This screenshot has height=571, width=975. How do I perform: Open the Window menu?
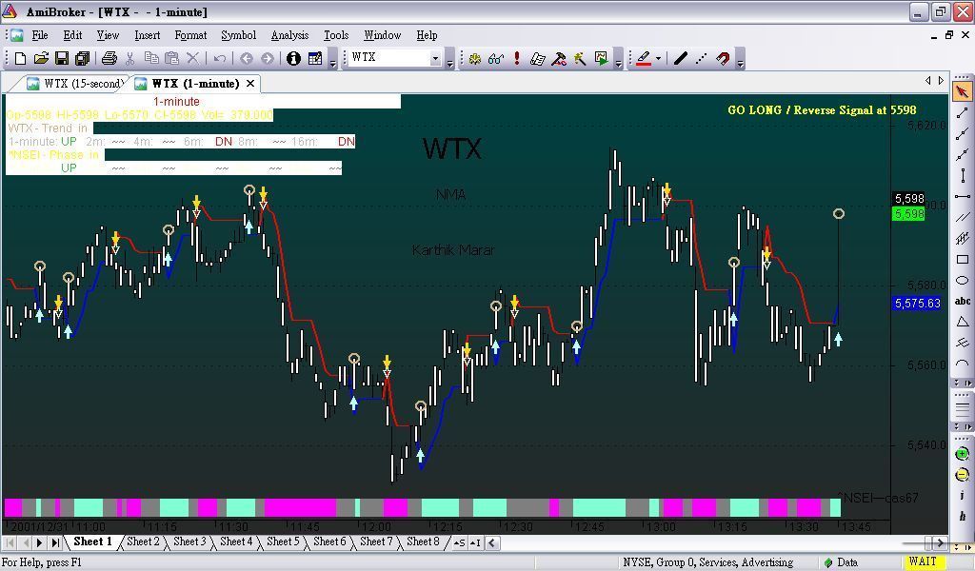(x=383, y=35)
